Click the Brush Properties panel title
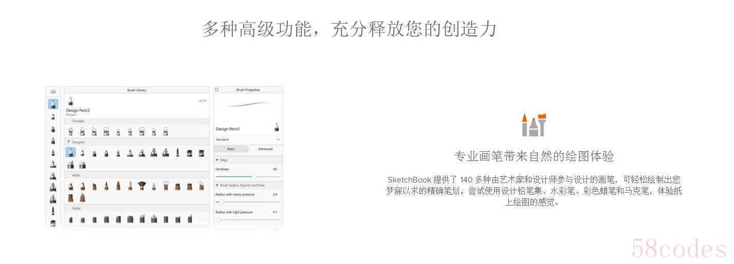734x264 pixels. coord(248,90)
